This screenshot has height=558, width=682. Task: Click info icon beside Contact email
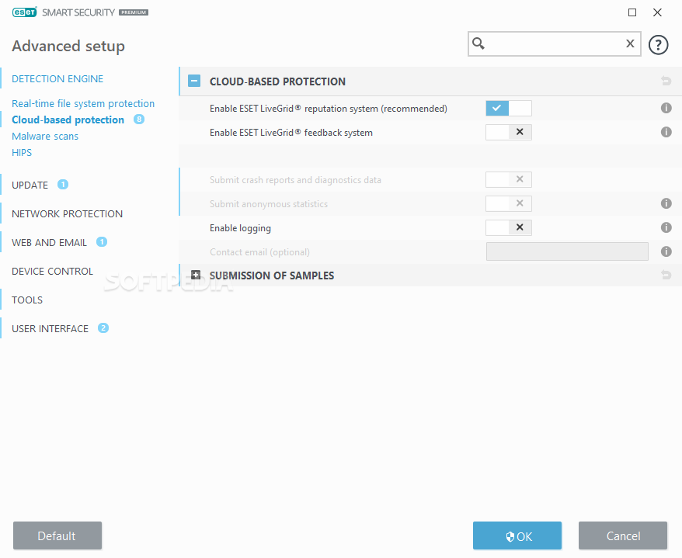666,251
